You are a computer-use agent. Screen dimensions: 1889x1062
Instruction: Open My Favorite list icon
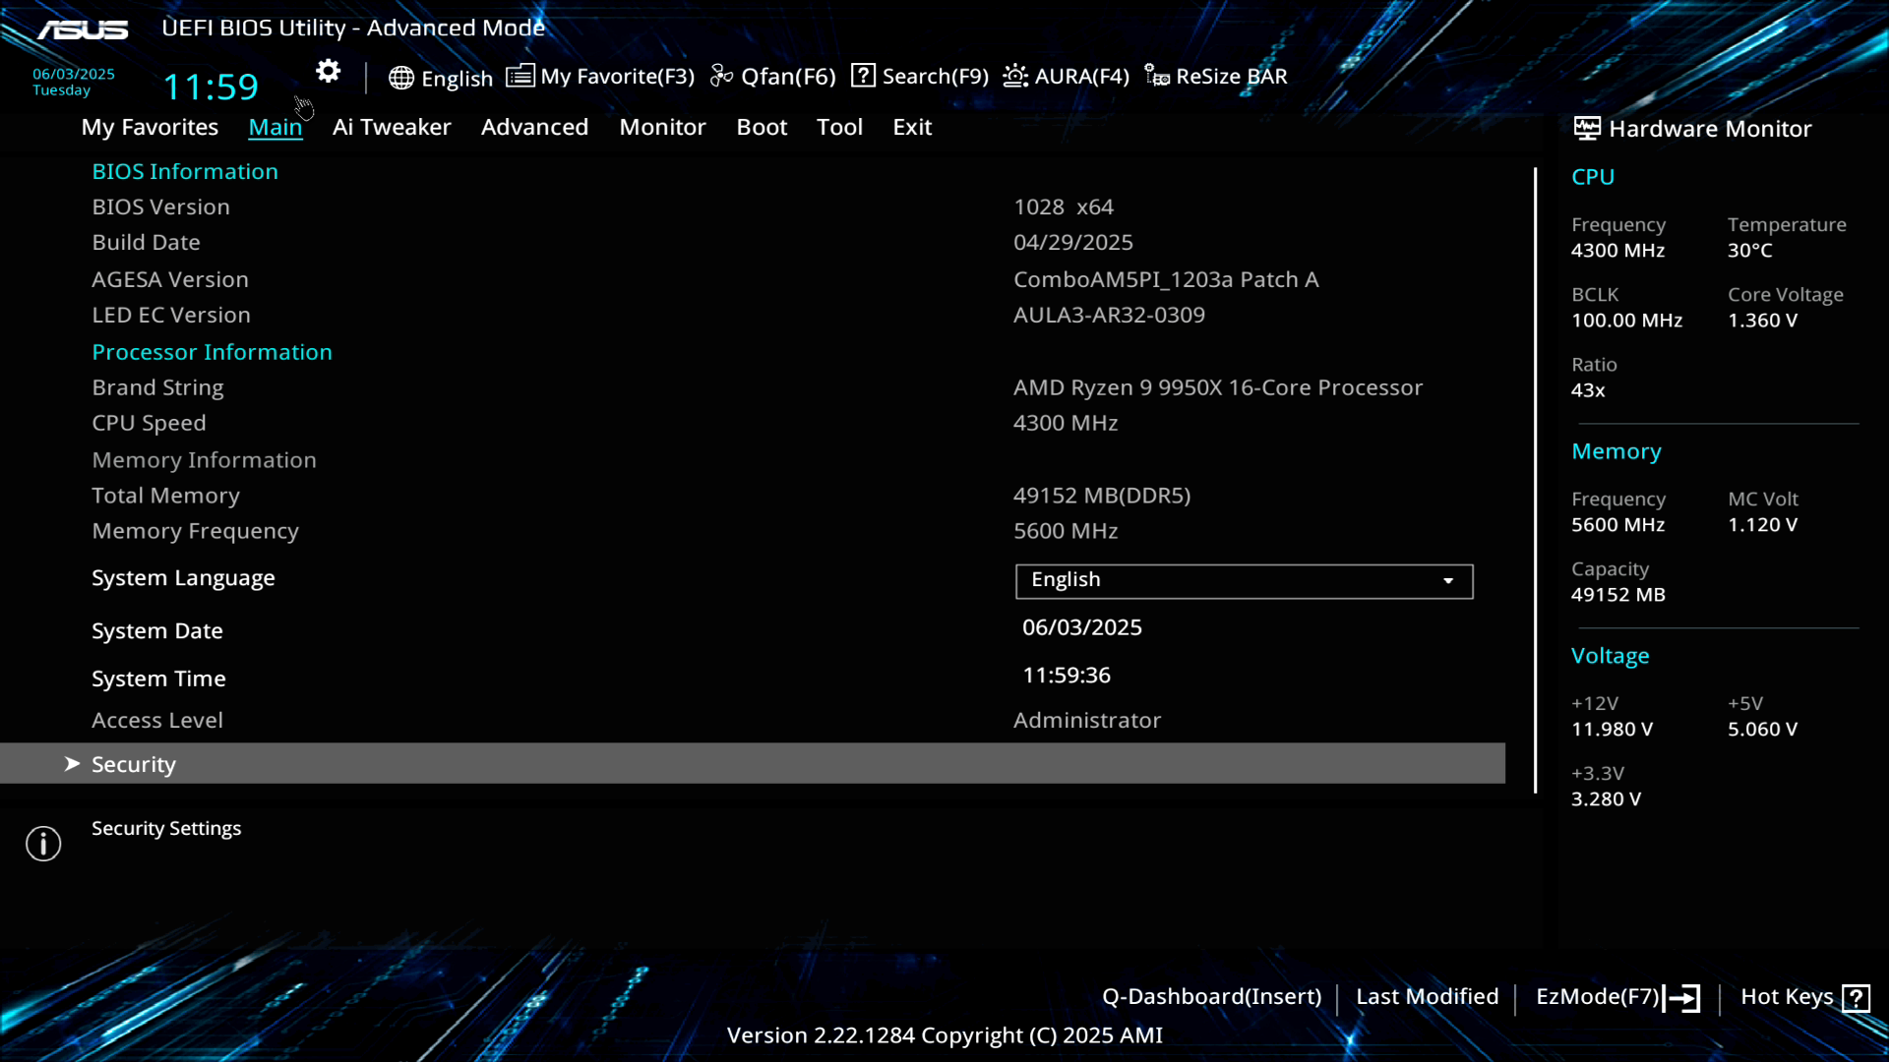coord(519,76)
